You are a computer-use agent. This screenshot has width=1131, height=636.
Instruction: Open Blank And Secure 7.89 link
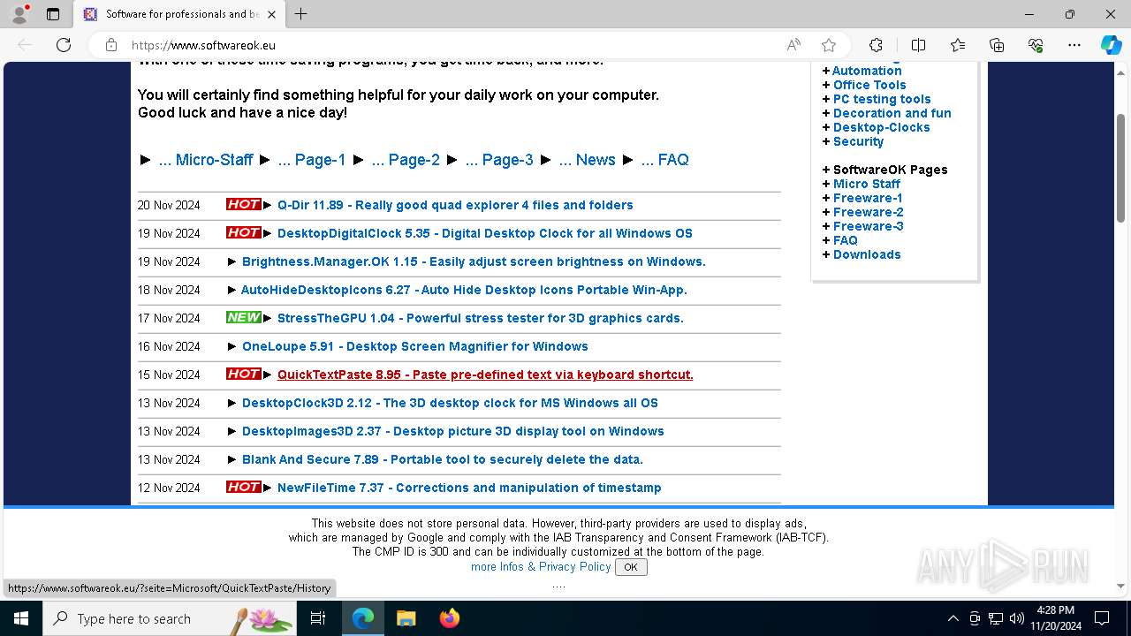[443, 459]
